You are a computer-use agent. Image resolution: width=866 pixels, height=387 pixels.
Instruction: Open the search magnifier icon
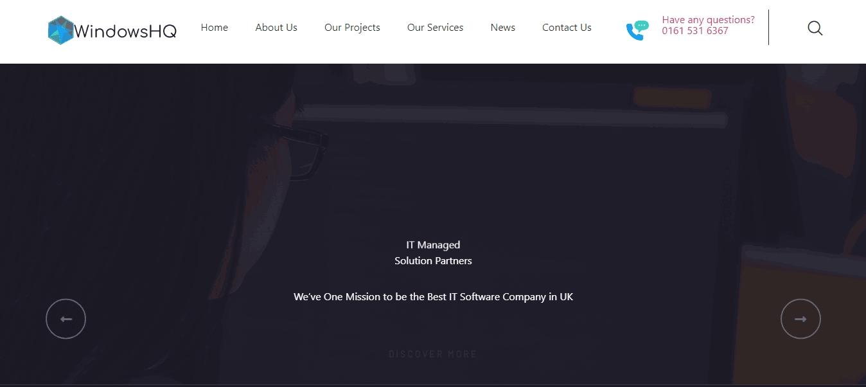pyautogui.click(x=815, y=28)
